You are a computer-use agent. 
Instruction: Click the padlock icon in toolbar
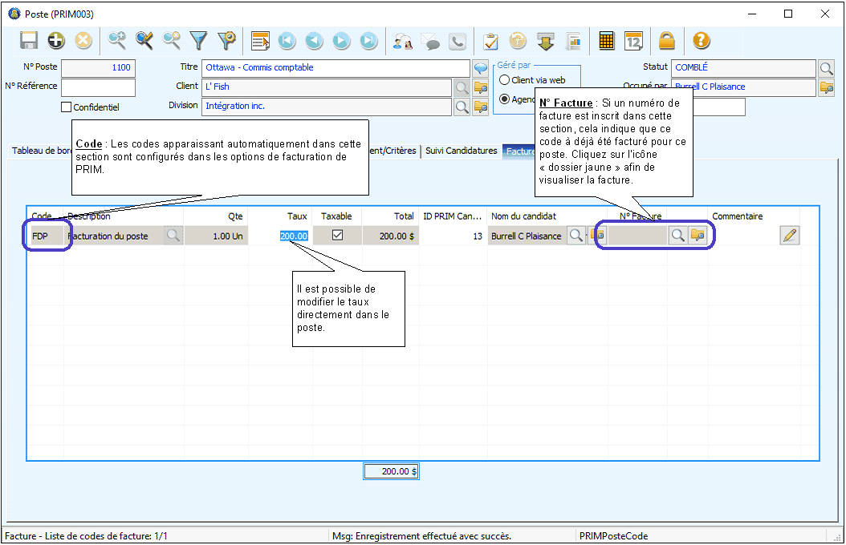[x=666, y=41]
